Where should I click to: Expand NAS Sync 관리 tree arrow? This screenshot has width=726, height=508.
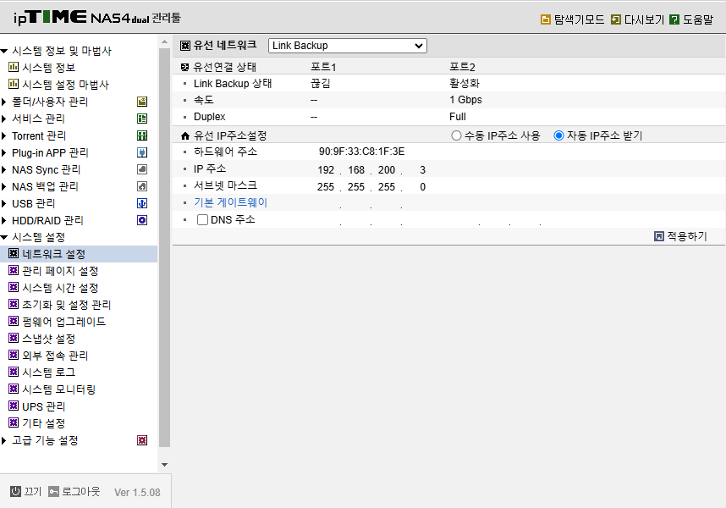point(3,169)
